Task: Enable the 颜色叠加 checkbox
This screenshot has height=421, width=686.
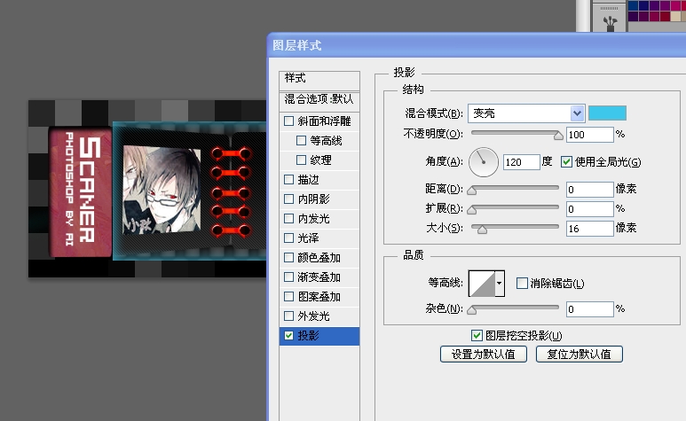Action: [288, 258]
